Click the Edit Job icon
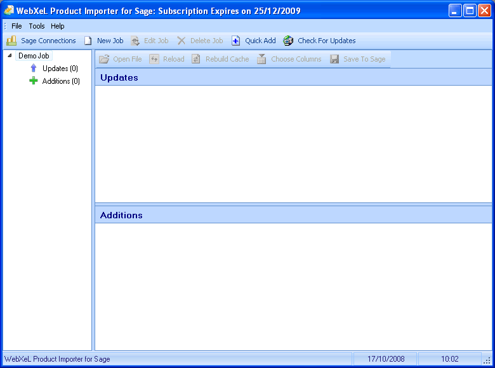Screen dimensions: 495x368 pos(135,41)
